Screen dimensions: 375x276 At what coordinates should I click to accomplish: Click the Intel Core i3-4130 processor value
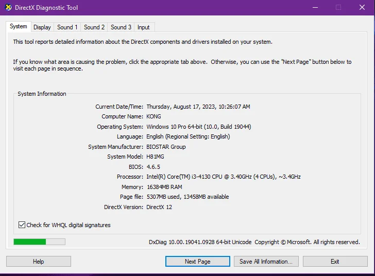coord(224,177)
